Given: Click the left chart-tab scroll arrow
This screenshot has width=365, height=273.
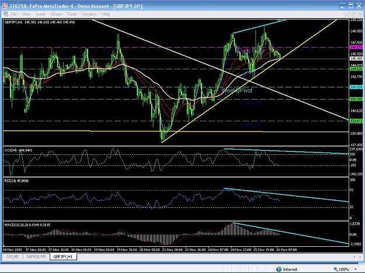Looking at the screenshot, I should click(x=354, y=257).
